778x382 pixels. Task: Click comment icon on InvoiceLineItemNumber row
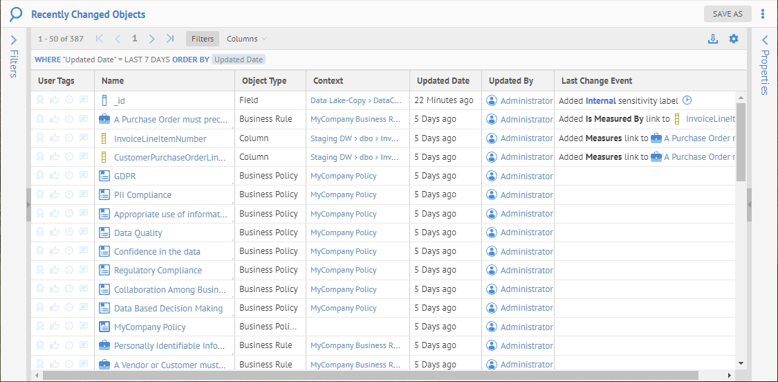(84, 138)
